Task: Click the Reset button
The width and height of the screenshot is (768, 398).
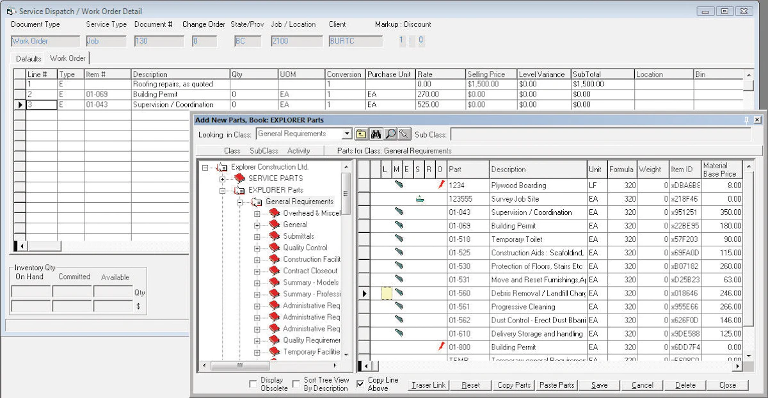Action: click(x=471, y=385)
